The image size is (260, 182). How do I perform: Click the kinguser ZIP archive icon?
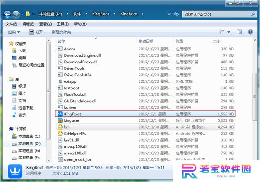[x=60, y=120]
